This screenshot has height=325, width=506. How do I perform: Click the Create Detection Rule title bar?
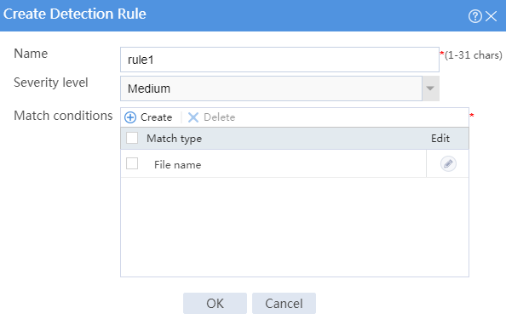click(x=233, y=15)
